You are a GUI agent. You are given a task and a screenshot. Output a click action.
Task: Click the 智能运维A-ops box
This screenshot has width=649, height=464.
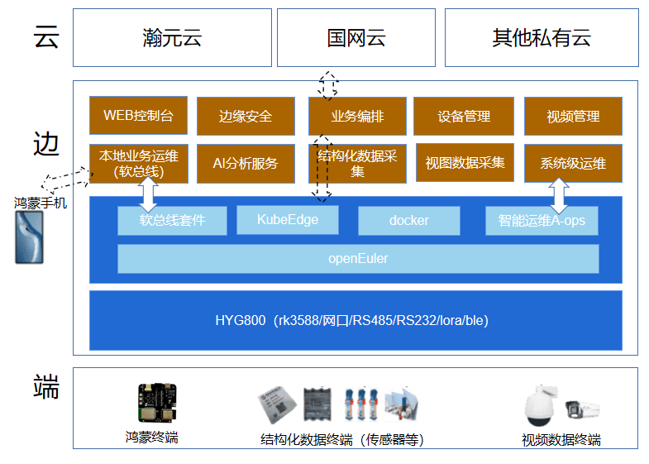542,221
